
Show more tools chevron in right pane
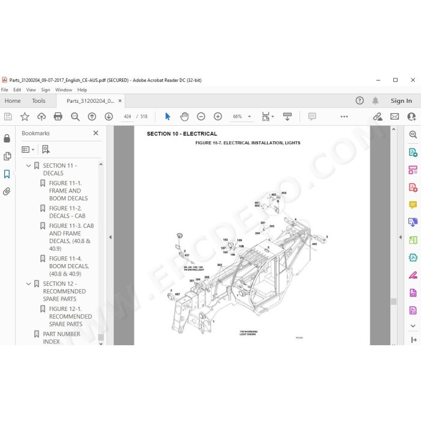tap(413, 326)
